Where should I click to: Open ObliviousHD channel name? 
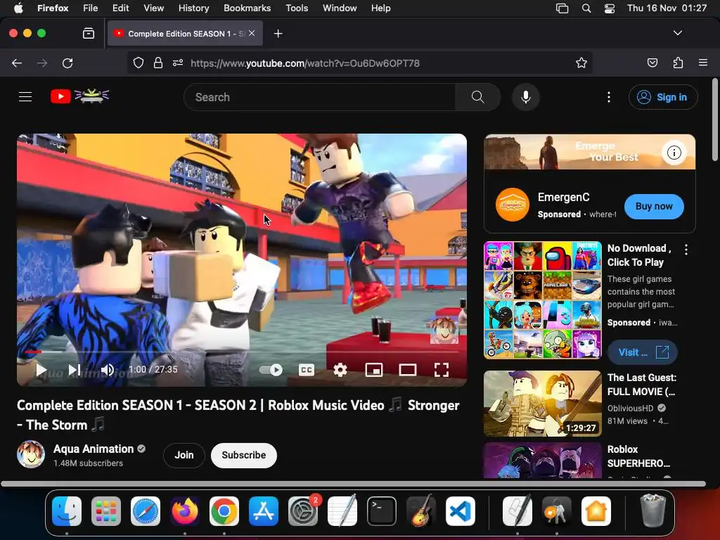pyautogui.click(x=630, y=409)
